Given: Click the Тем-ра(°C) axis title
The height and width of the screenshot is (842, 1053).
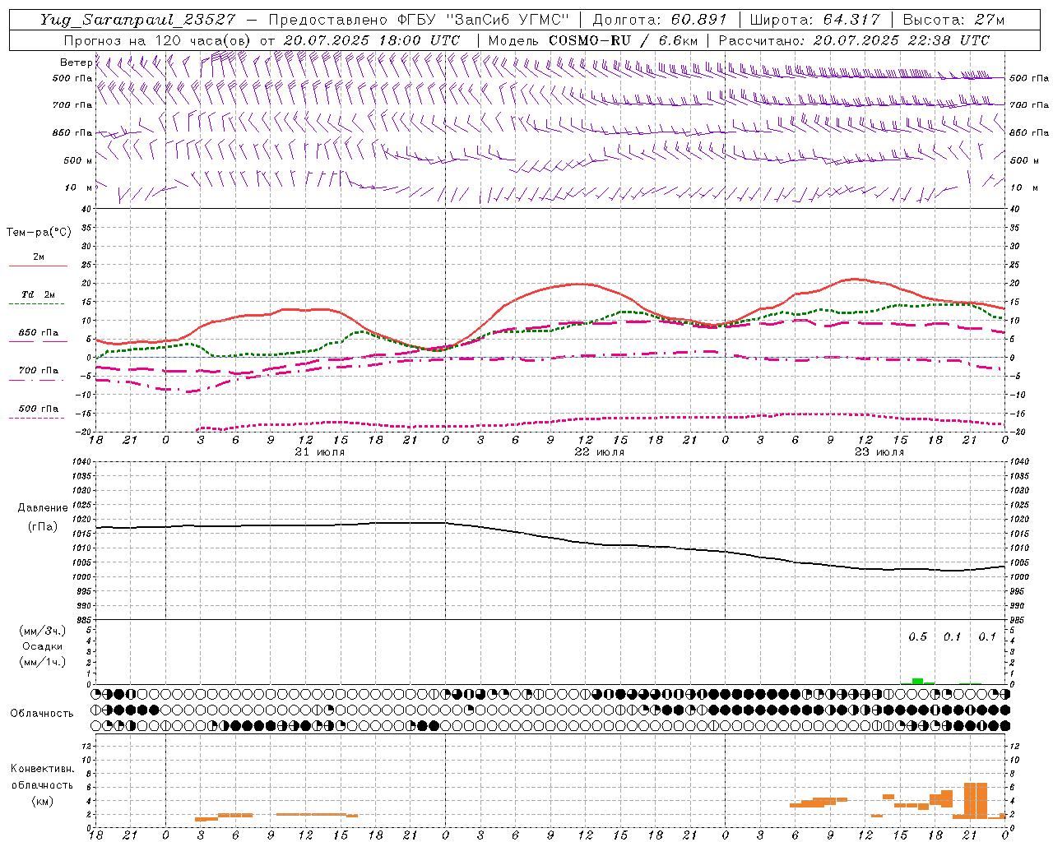Looking at the screenshot, I should (39, 233).
